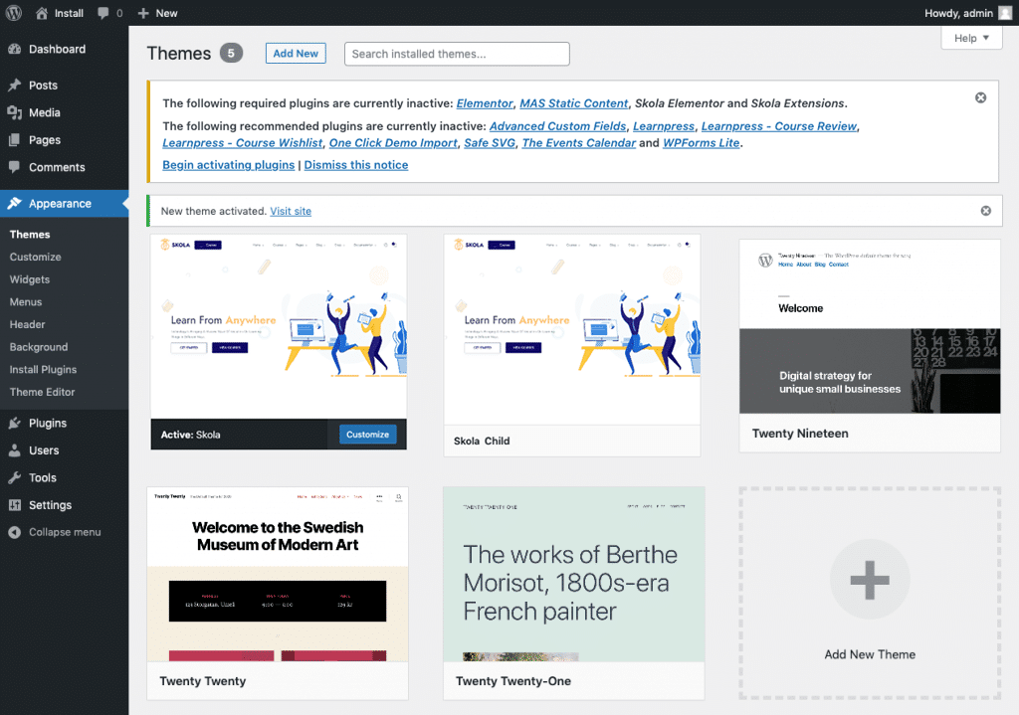Open the comments bubble icon in admin bar

pyautogui.click(x=102, y=13)
